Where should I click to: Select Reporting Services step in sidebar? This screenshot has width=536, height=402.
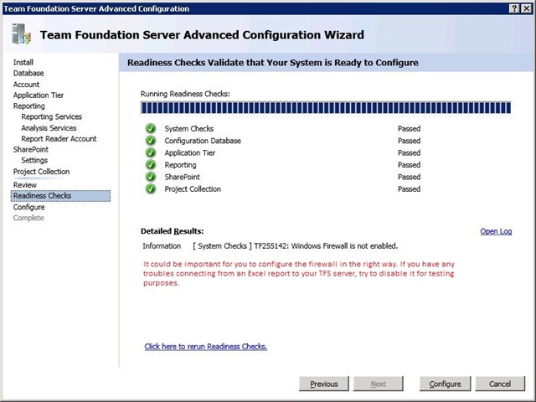pyautogui.click(x=52, y=117)
